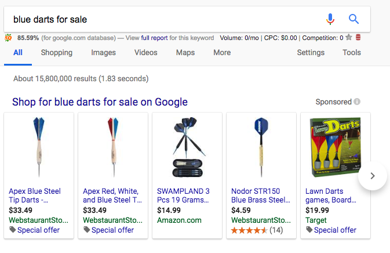
Task: Open Settings in the search bar
Action: 311,53
